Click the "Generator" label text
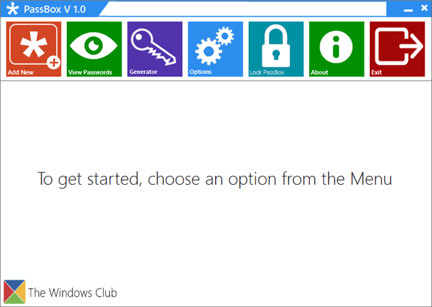This screenshot has width=432, height=307. 143,72
